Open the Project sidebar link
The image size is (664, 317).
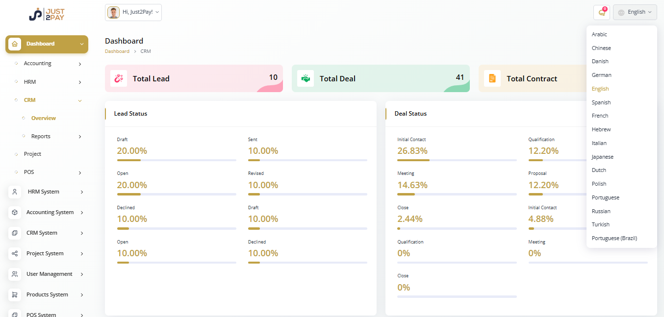point(32,154)
